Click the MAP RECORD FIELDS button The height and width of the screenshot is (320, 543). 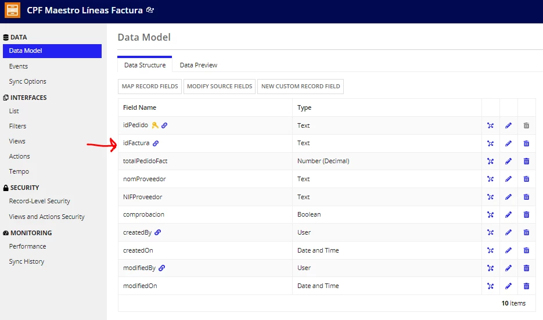[x=150, y=86]
